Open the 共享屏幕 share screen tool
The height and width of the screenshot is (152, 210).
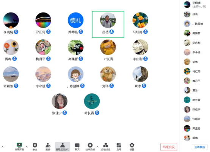[x=19, y=147]
